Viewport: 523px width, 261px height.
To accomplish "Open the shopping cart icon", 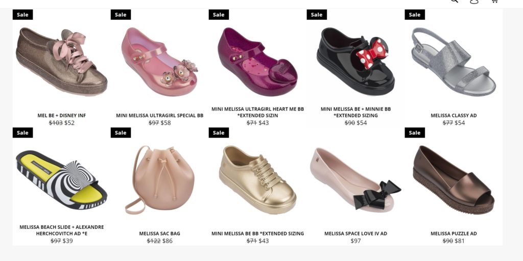I will point(494,2).
